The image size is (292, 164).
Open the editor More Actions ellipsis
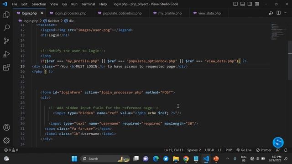click(286, 13)
